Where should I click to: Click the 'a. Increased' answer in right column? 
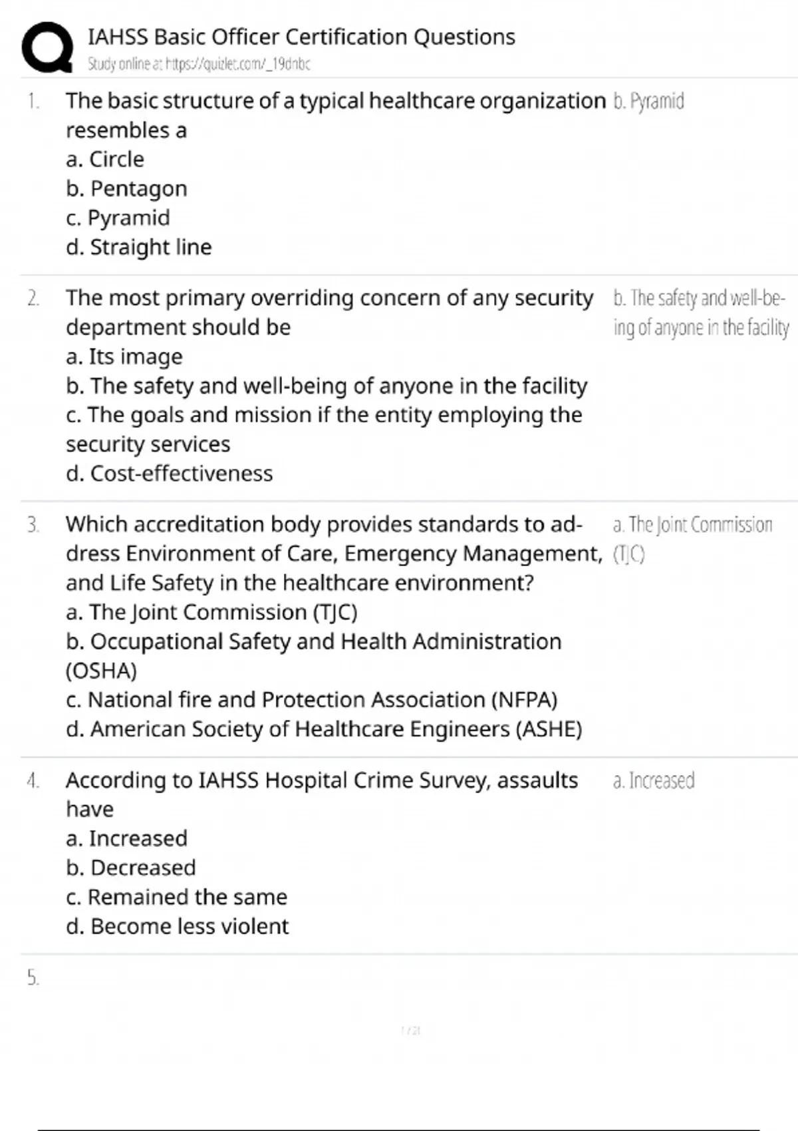[654, 780]
